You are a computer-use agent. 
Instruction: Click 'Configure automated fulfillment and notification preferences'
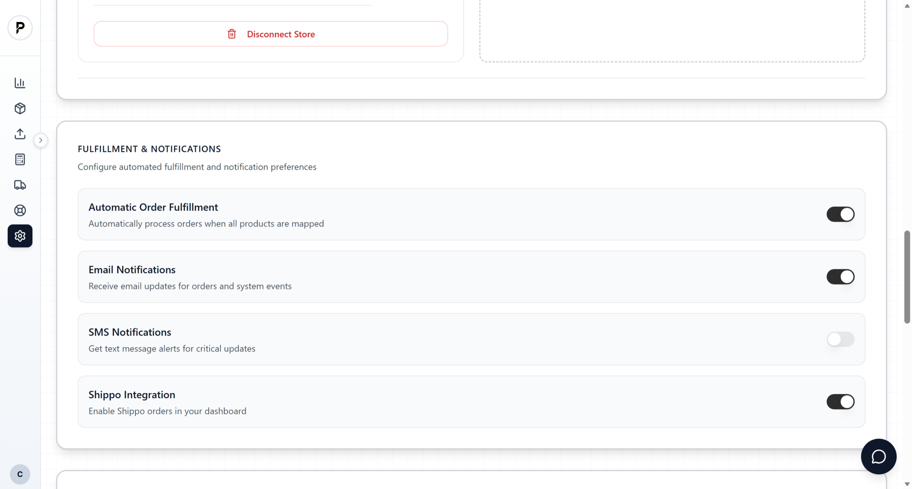(x=197, y=167)
